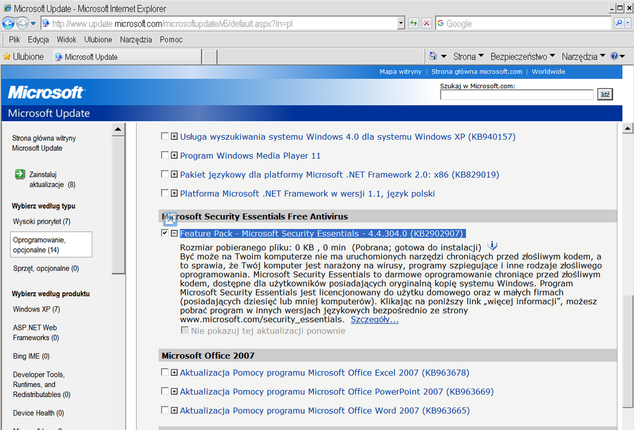634x430 pixels.
Task: Check the Windows Search 4.0 KB940157 checkbox
Action: click(165, 136)
